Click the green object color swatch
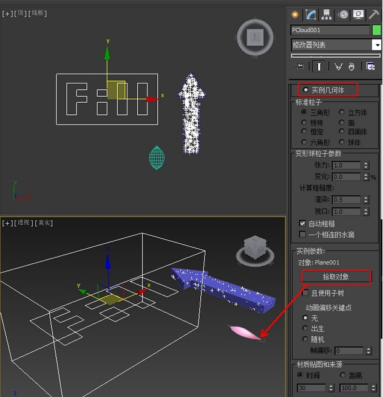383x397 pixels. click(376, 30)
